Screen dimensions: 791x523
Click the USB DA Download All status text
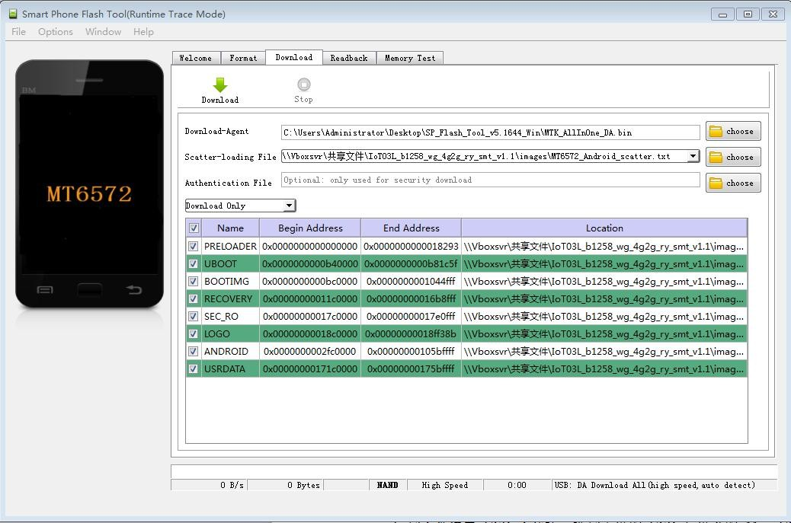(655, 485)
